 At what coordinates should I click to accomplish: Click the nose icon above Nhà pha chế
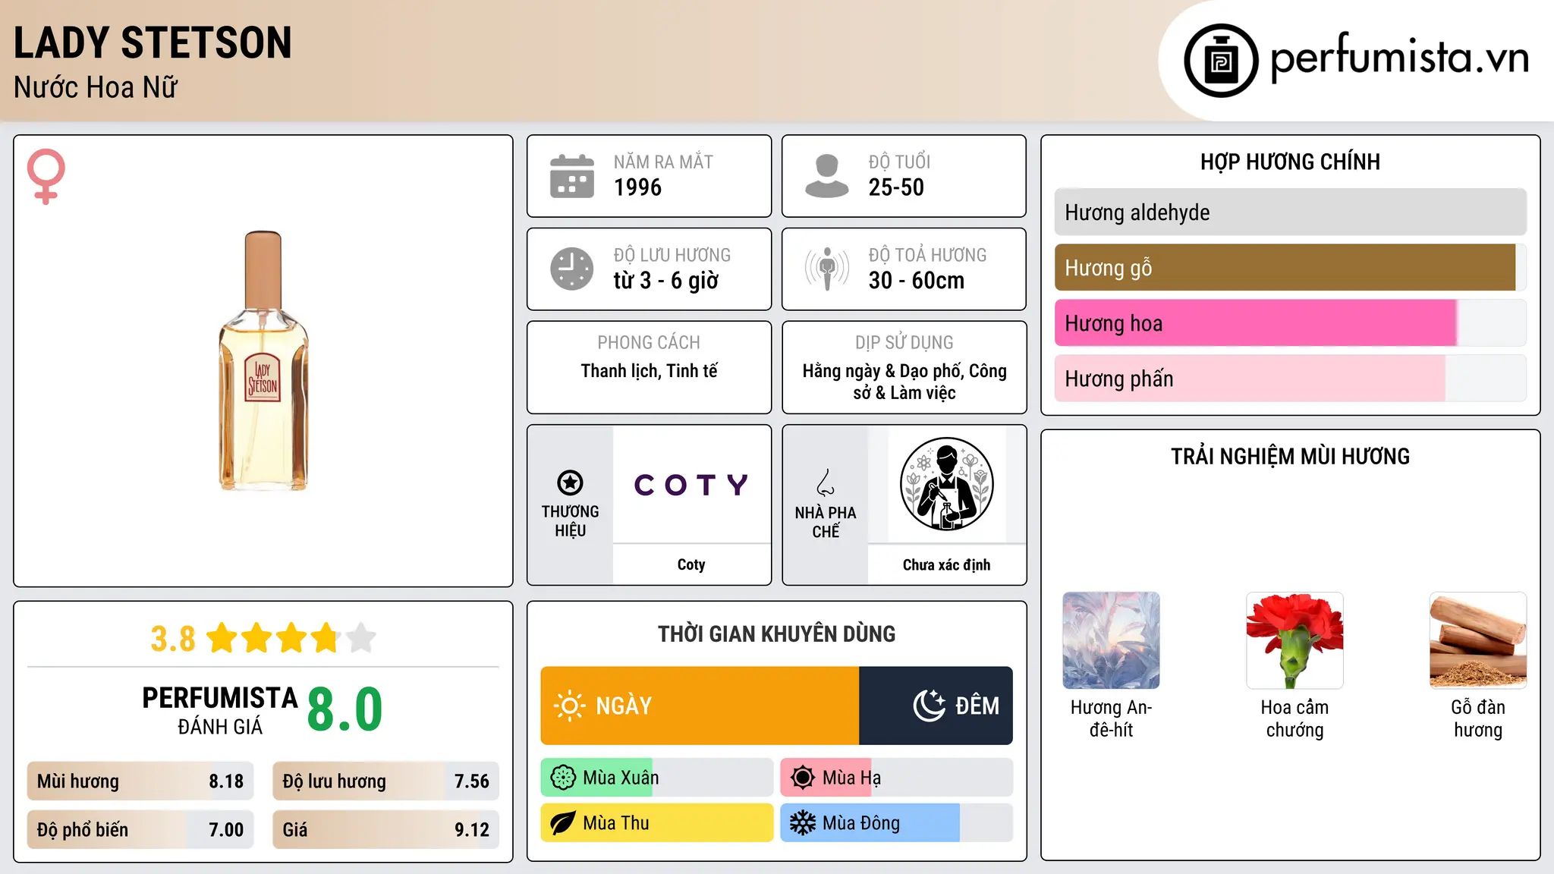coord(826,483)
